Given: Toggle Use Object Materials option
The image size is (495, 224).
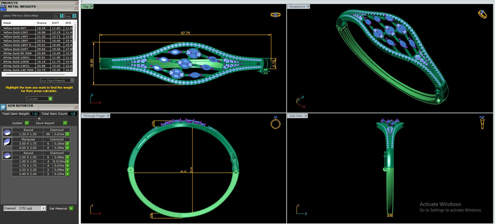Looking at the screenshot, I should point(57,80).
